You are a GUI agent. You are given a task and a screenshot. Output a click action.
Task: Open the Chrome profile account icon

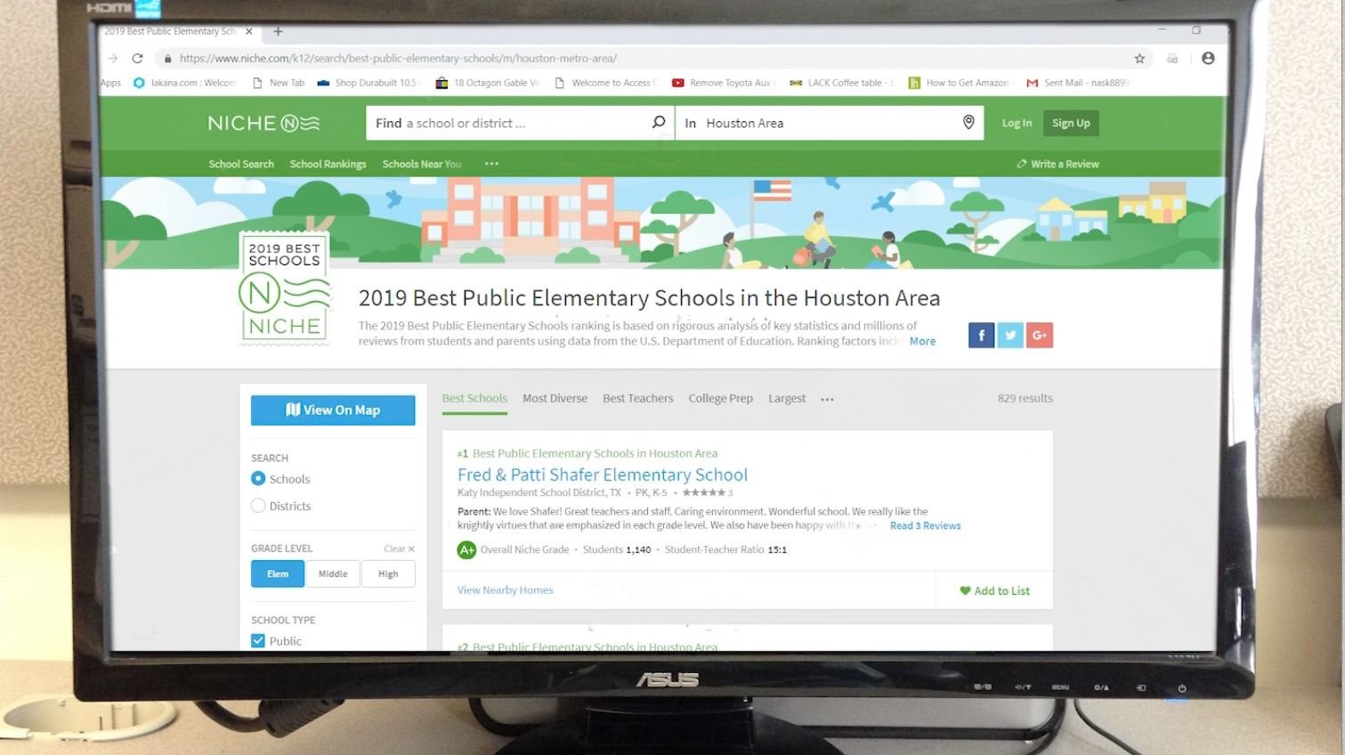[x=1208, y=58]
